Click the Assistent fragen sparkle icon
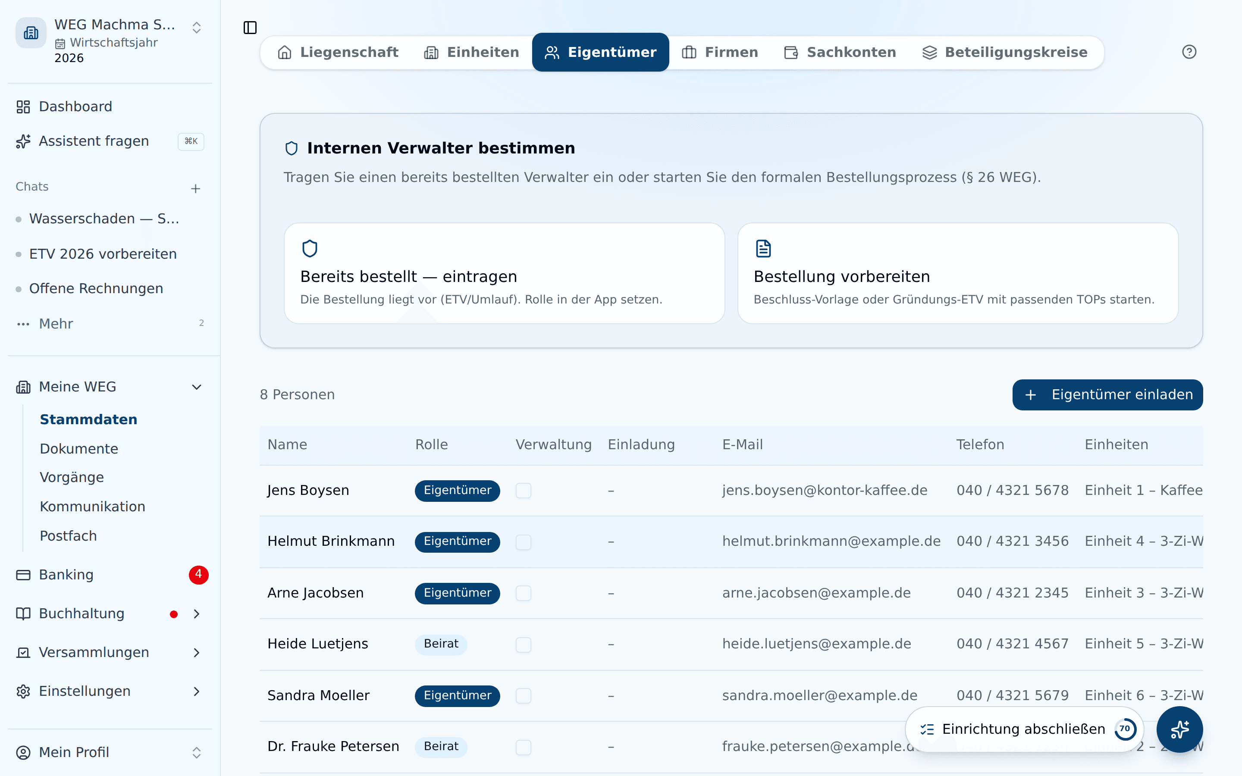The width and height of the screenshot is (1242, 776). coord(23,141)
